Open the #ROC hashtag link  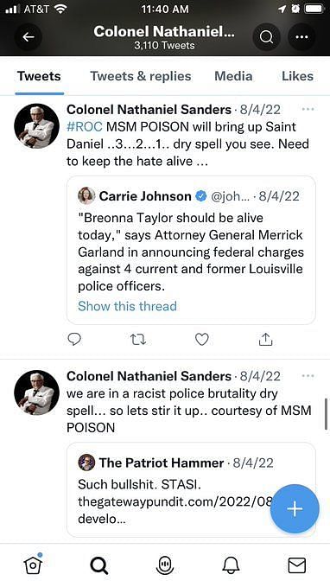(x=85, y=126)
